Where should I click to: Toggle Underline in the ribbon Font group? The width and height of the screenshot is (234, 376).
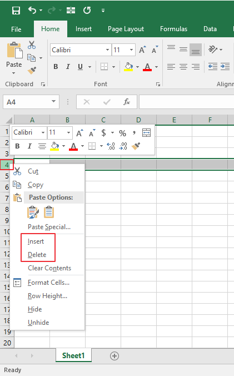point(80,67)
